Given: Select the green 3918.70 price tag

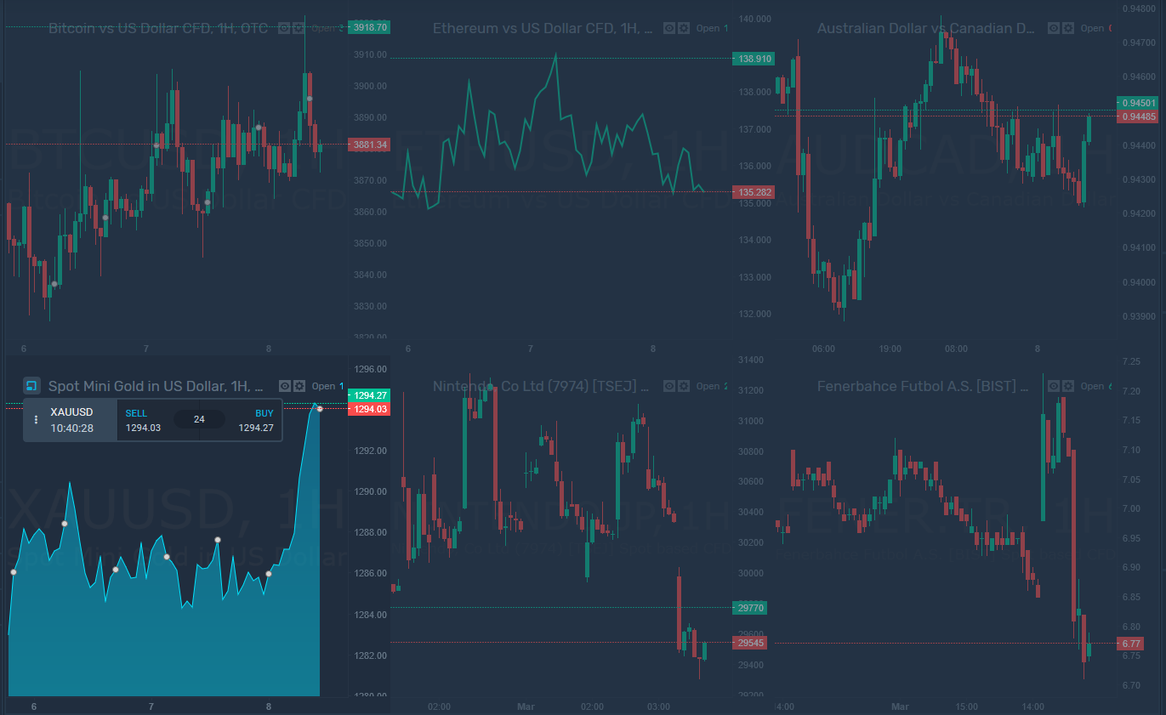Looking at the screenshot, I should click(x=369, y=26).
